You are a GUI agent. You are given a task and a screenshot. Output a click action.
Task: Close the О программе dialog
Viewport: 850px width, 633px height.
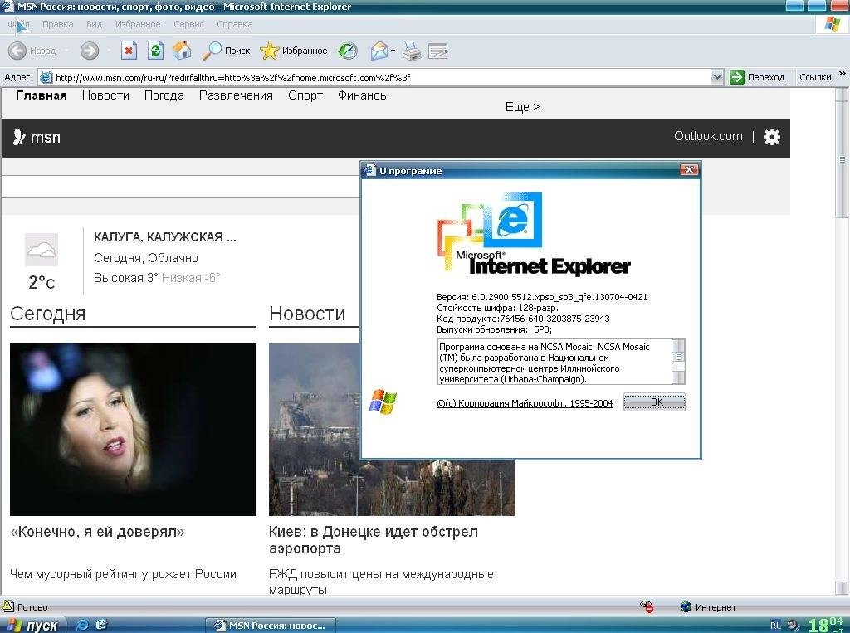coord(688,170)
